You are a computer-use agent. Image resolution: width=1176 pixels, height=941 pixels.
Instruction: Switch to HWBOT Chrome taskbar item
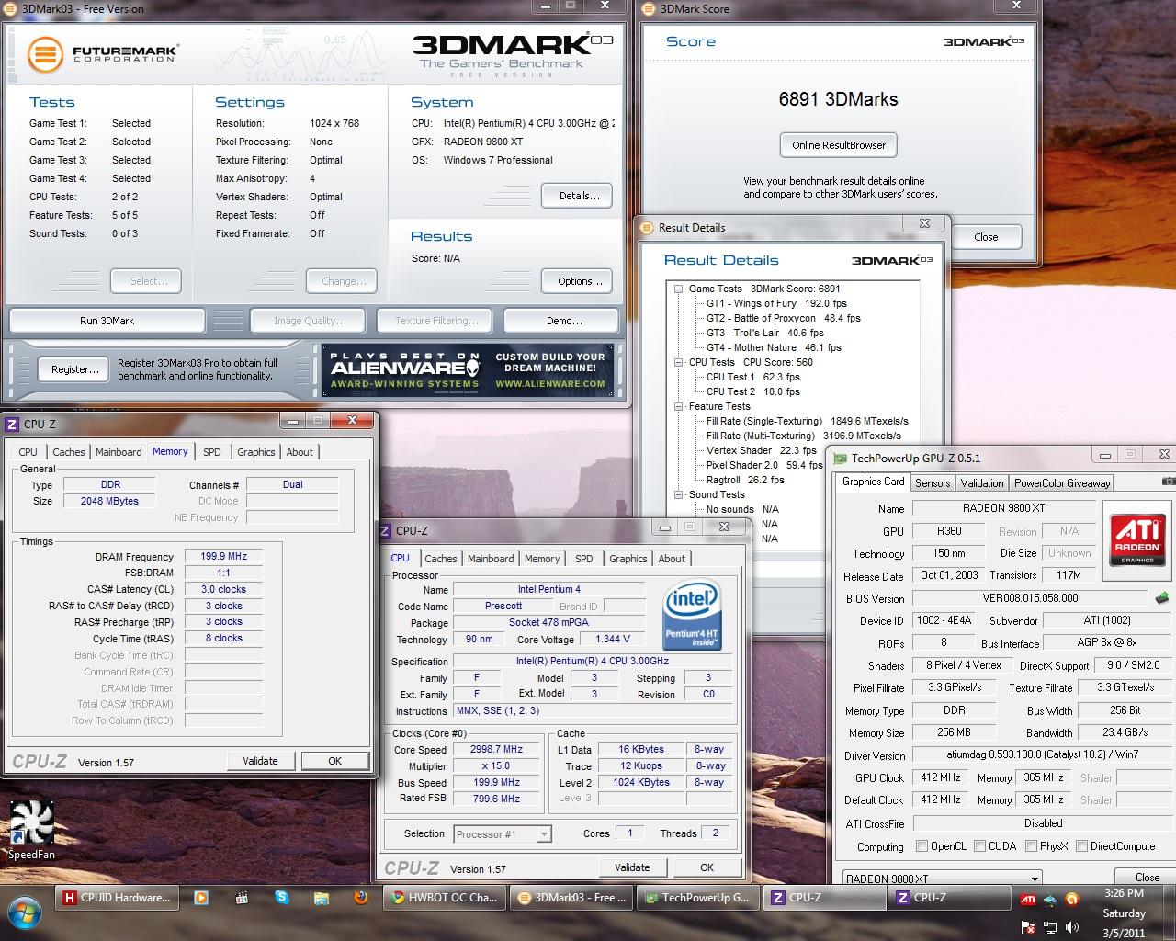pos(443,898)
